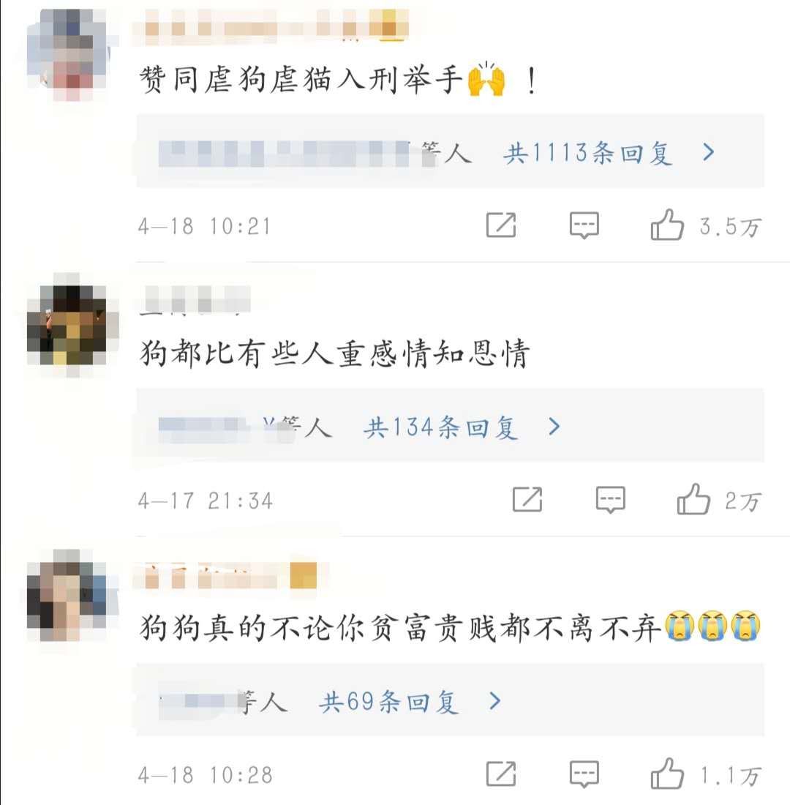This screenshot has width=790, height=805.
Task: Open second commenter's avatar
Action: click(x=73, y=324)
